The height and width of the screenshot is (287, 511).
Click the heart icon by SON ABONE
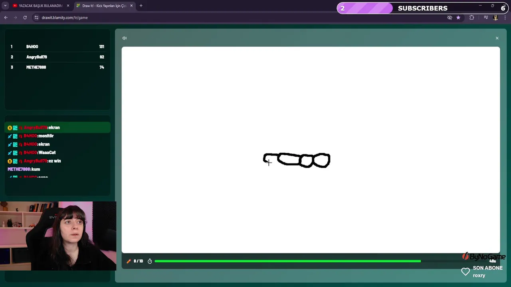click(465, 272)
